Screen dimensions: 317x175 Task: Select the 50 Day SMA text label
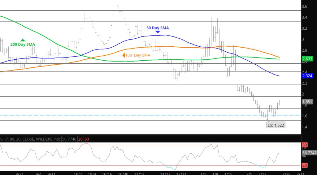[x=158, y=28]
